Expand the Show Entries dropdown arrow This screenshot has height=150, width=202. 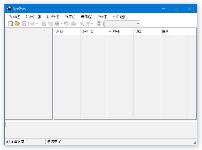coord(92,24)
